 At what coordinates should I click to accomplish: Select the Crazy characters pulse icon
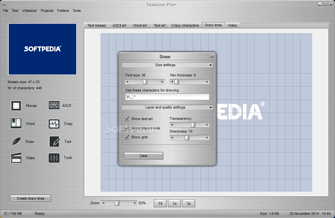[x=54, y=124]
